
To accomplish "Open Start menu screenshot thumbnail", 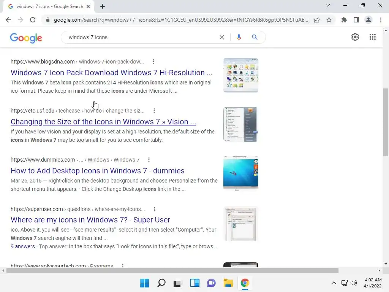I will click(x=240, y=124).
